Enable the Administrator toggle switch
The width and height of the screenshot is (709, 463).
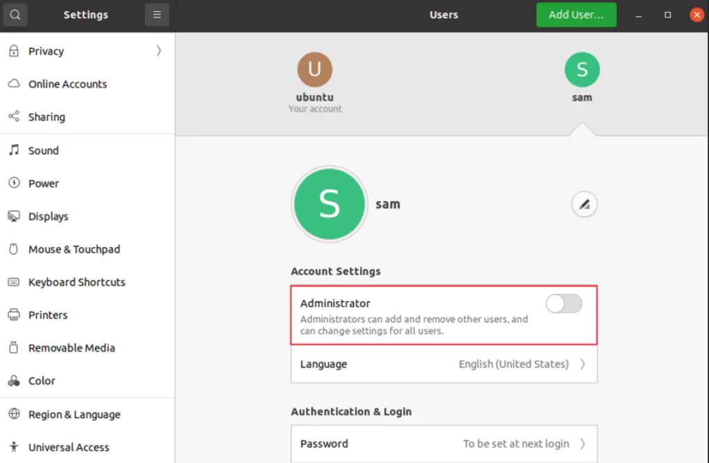click(x=564, y=304)
